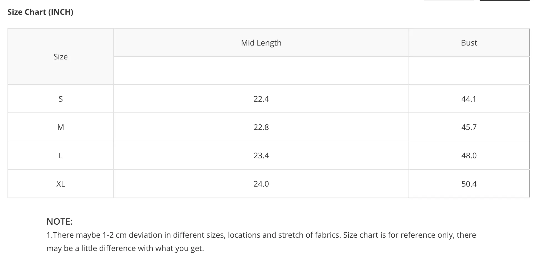541x256 pixels.
Task: Click the 48.0 bust value
Action: coord(469,155)
